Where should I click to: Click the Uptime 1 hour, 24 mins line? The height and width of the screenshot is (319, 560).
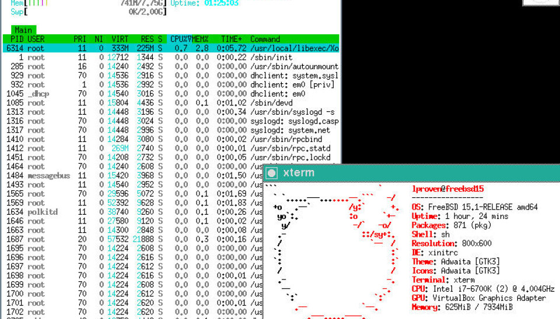click(x=460, y=216)
